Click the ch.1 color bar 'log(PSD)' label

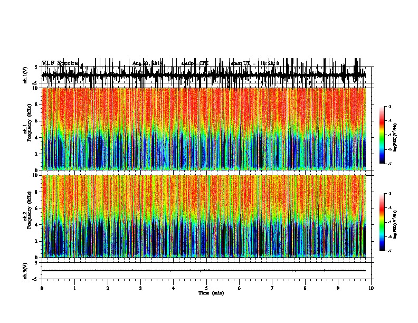[395, 137]
